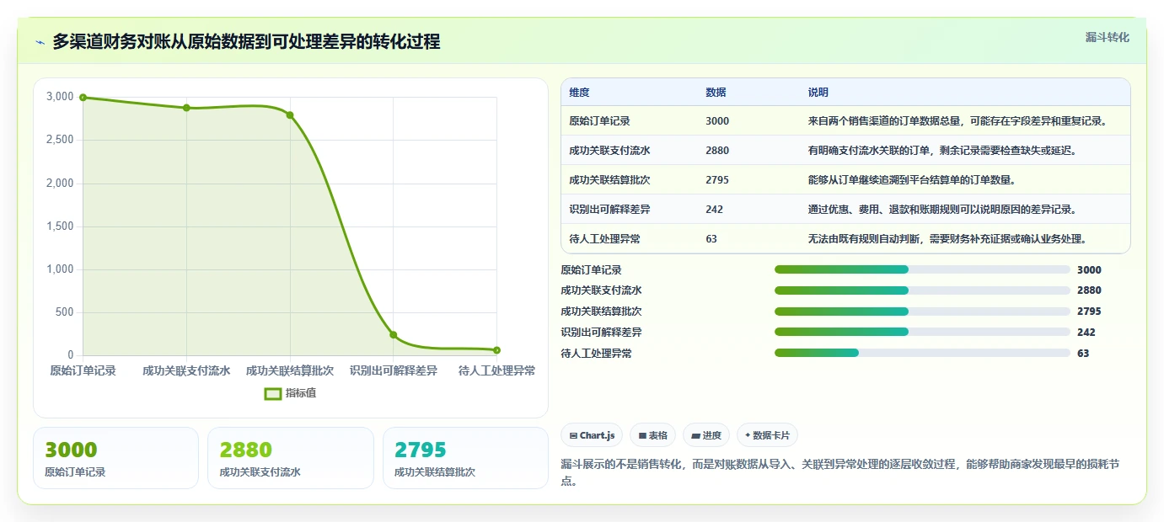This screenshot has height=522, width=1164.
Task: Click the 漏斗转化 tag in the header
Action: (x=1107, y=37)
